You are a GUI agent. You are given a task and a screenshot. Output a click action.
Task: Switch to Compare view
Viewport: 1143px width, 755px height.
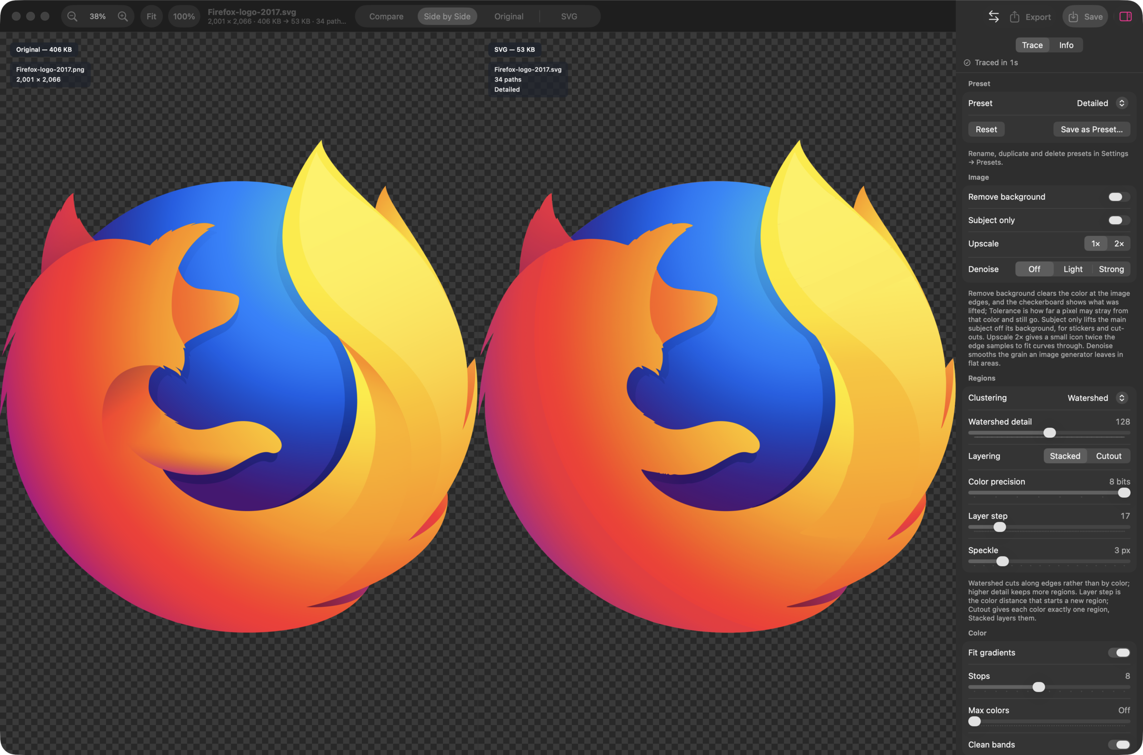pyautogui.click(x=386, y=16)
